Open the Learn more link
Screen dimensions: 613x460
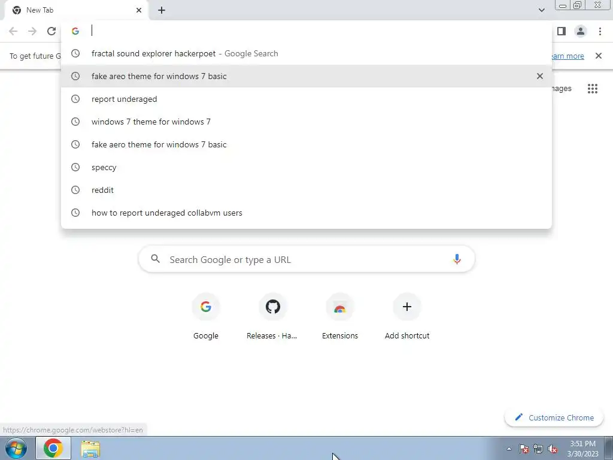coord(567,56)
